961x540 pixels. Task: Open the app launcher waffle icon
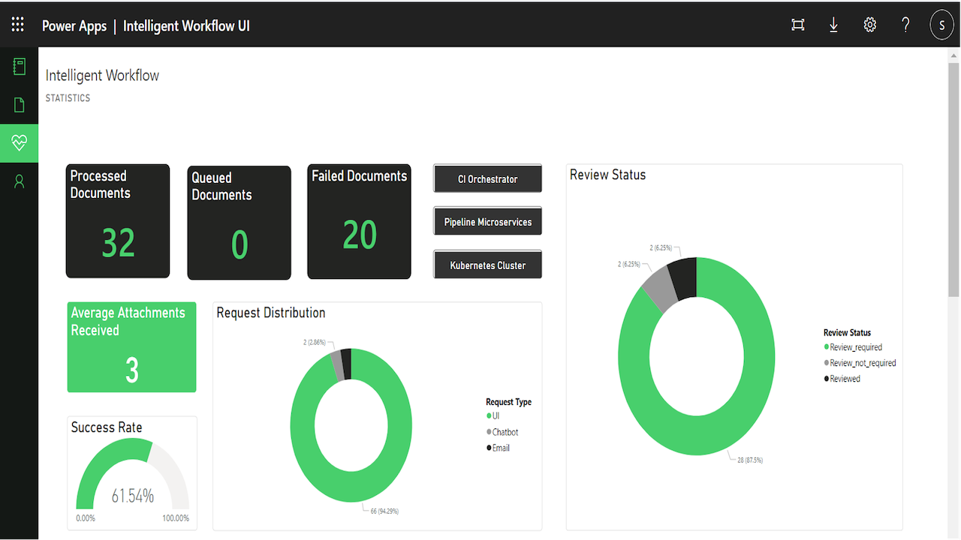pyautogui.click(x=18, y=25)
